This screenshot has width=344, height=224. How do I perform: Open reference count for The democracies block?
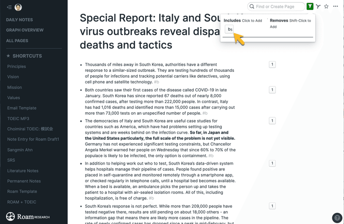(272, 121)
